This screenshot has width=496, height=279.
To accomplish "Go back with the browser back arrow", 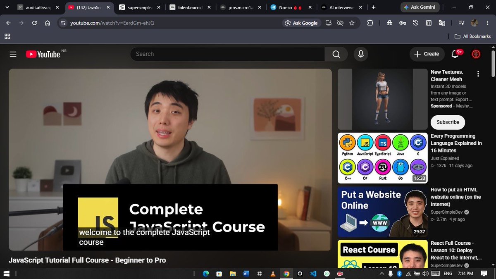I will (x=8, y=23).
